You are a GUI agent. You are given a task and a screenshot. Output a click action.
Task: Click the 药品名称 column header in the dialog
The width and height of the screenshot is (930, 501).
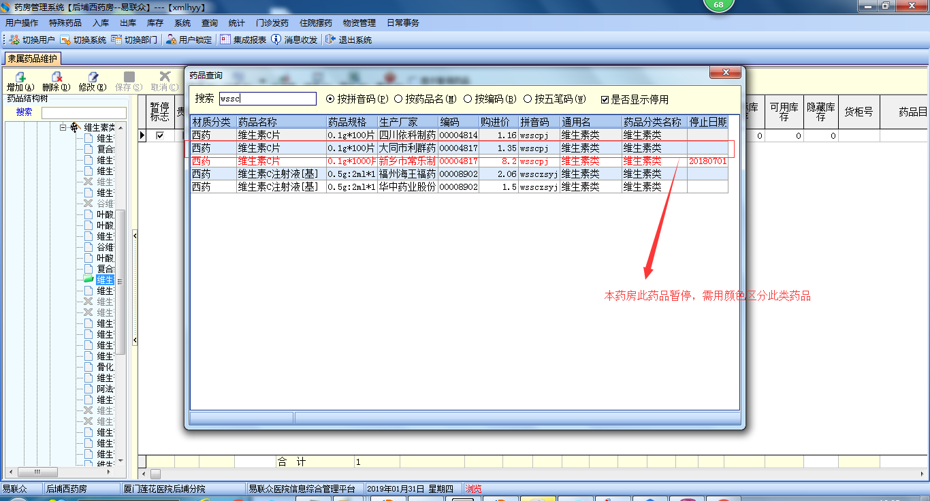point(281,122)
